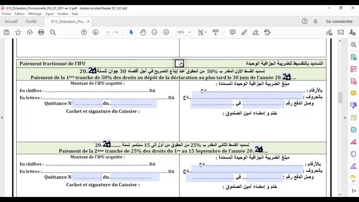The height and width of the screenshot is (202, 359).
Task: Go to the previous page arrow
Action: tap(84, 32)
